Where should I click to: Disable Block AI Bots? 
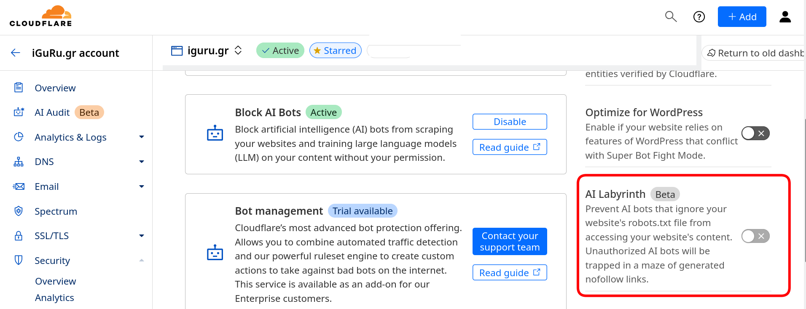[x=510, y=122]
